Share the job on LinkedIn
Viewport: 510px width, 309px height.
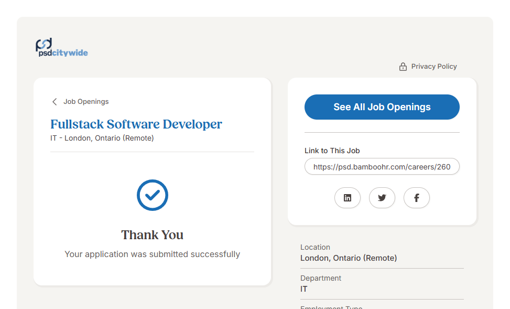pos(348,198)
